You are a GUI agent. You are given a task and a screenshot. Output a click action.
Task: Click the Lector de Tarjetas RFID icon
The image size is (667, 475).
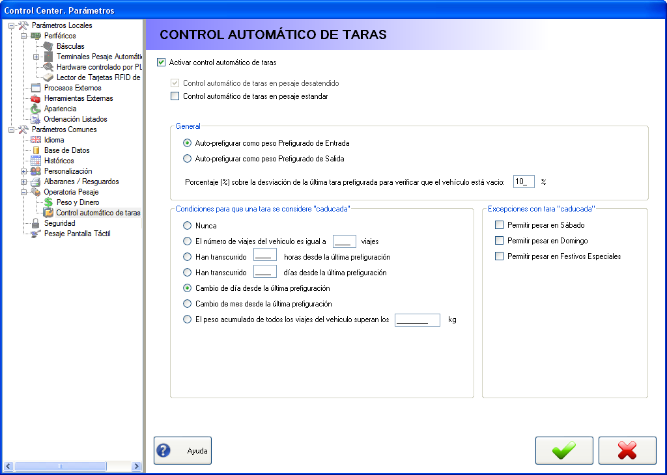pyautogui.click(x=48, y=77)
